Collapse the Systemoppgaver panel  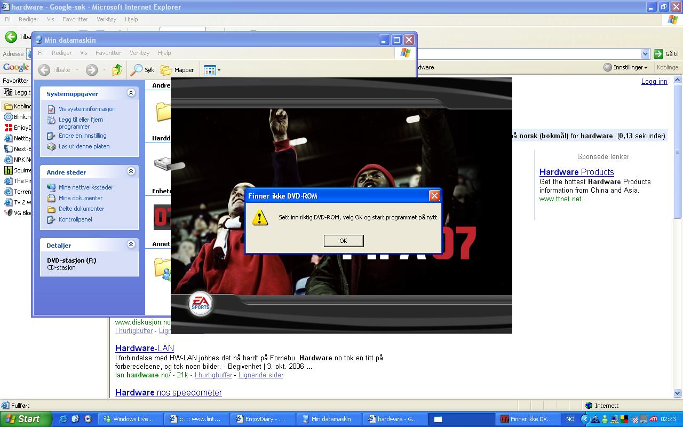click(x=131, y=93)
